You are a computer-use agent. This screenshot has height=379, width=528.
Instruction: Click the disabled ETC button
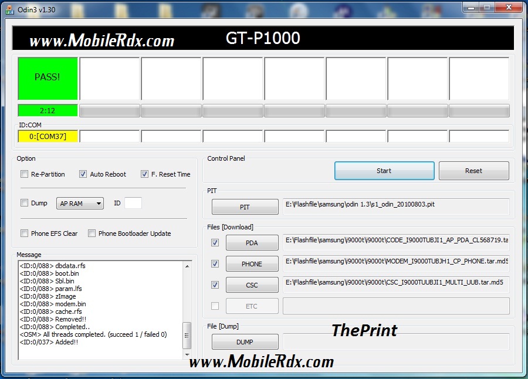coord(252,306)
